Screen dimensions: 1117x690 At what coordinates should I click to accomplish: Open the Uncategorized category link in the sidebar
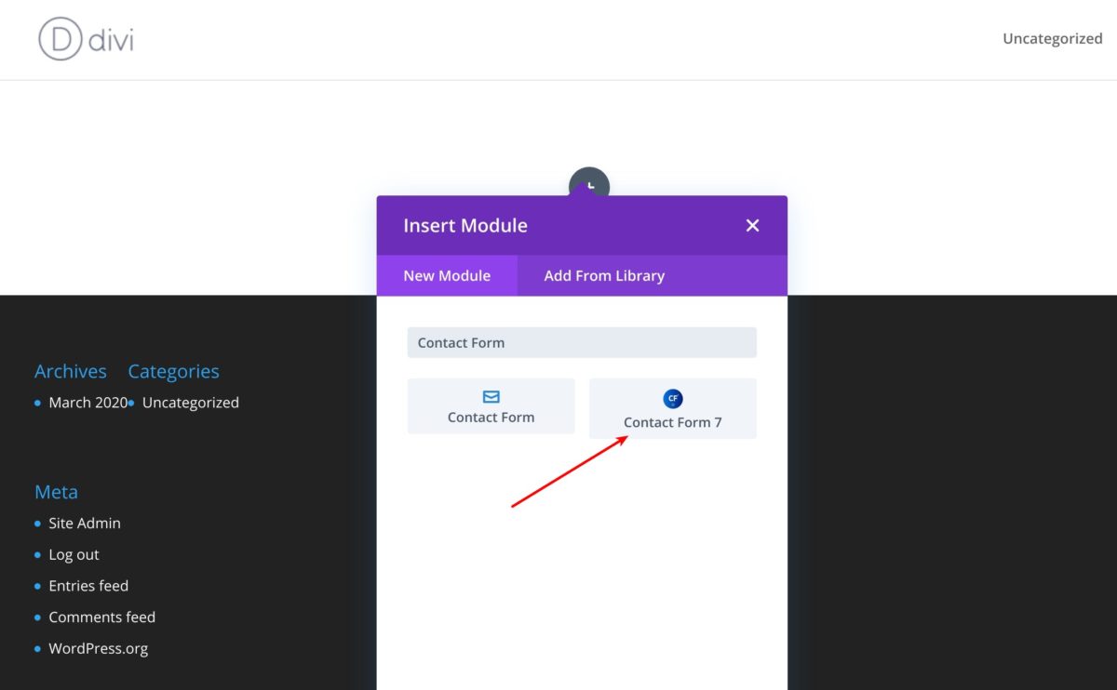coord(190,403)
